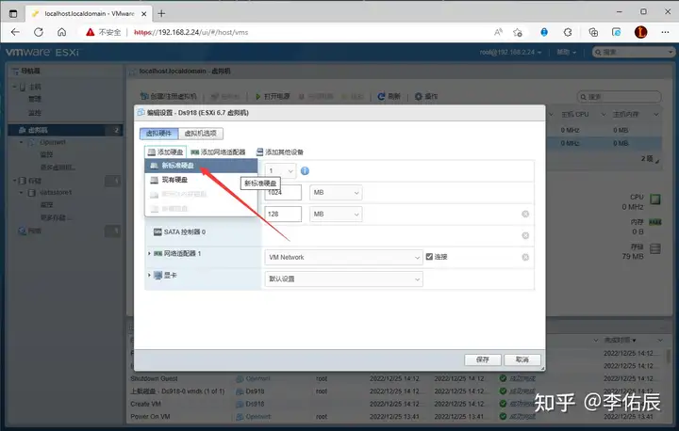The width and height of the screenshot is (679, 431).
Task: Open the Add hard disk button menu
Action: click(165, 152)
